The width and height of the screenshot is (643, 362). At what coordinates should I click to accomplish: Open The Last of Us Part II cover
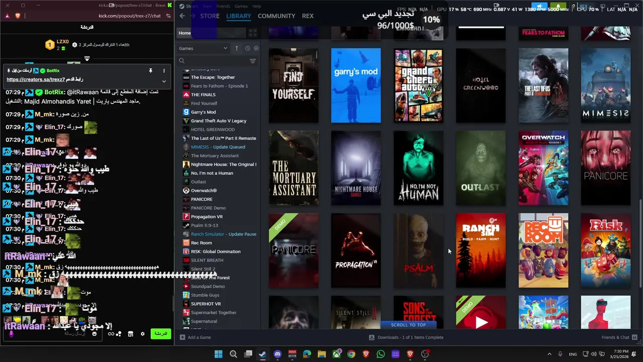(543, 85)
